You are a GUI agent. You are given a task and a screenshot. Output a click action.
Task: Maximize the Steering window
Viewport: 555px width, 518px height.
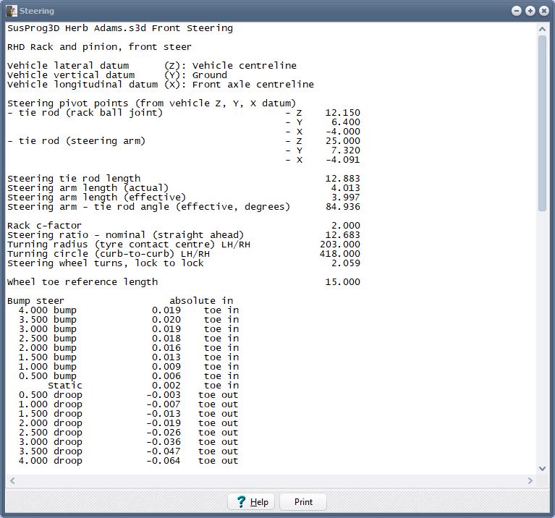(x=530, y=11)
